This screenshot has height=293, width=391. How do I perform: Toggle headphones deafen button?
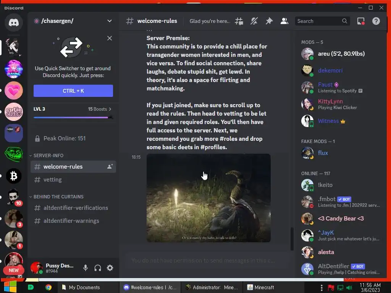98,268
